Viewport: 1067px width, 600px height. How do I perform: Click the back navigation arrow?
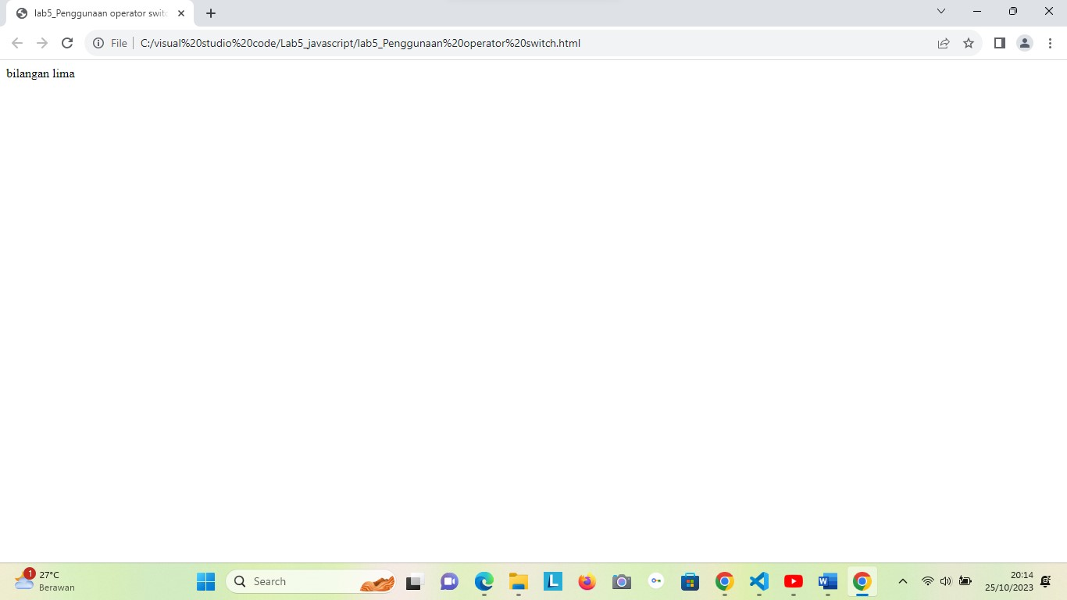pos(17,43)
